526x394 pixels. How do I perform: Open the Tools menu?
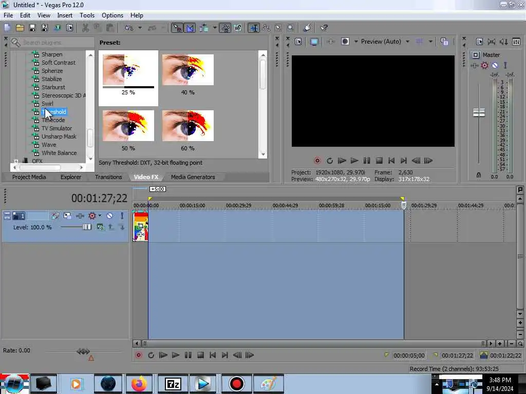tap(87, 15)
